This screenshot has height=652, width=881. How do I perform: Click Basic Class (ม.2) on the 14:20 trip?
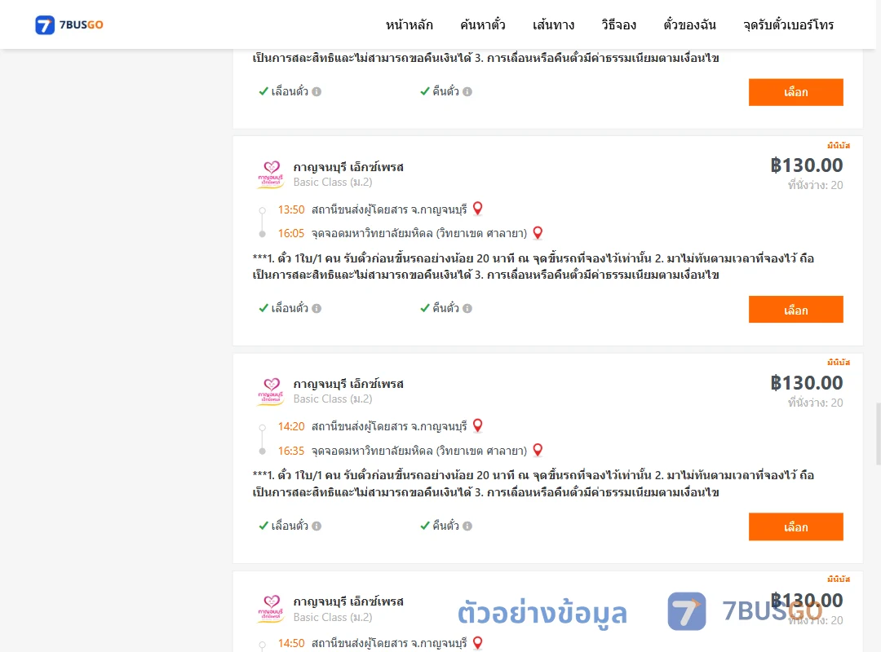point(333,399)
